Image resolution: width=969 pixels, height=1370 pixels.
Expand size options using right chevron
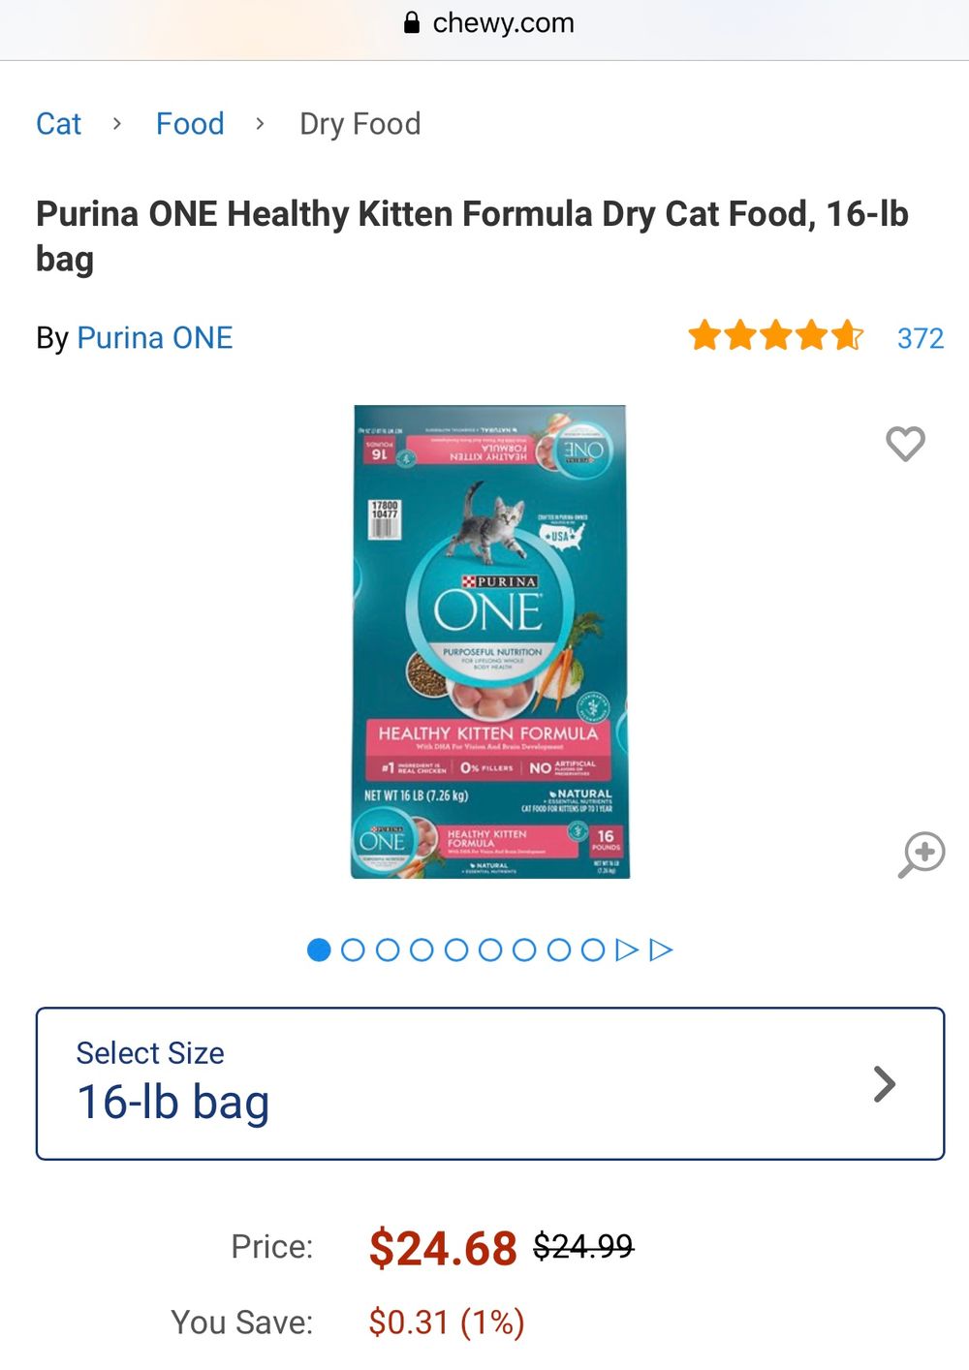(x=884, y=1084)
